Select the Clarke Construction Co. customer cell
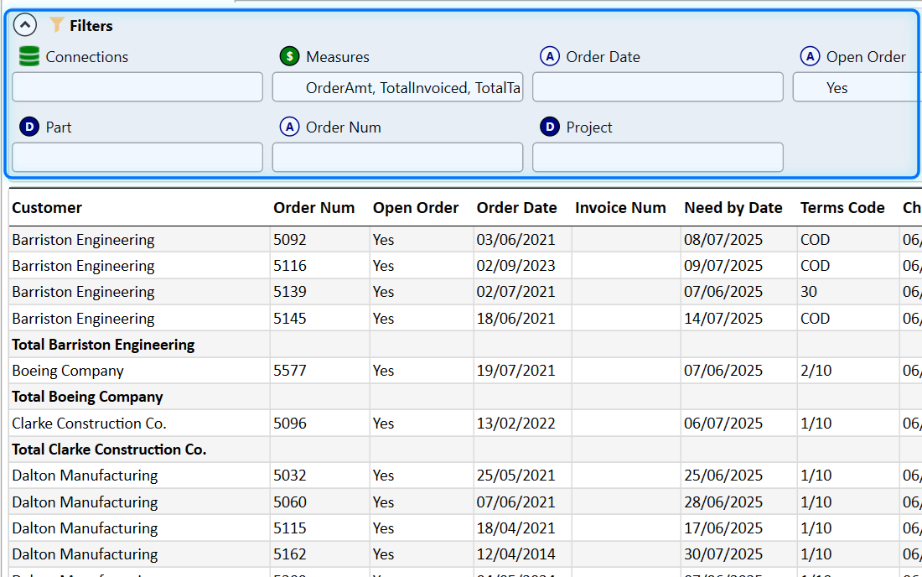Image resolution: width=922 pixels, height=577 pixels. tap(139, 424)
